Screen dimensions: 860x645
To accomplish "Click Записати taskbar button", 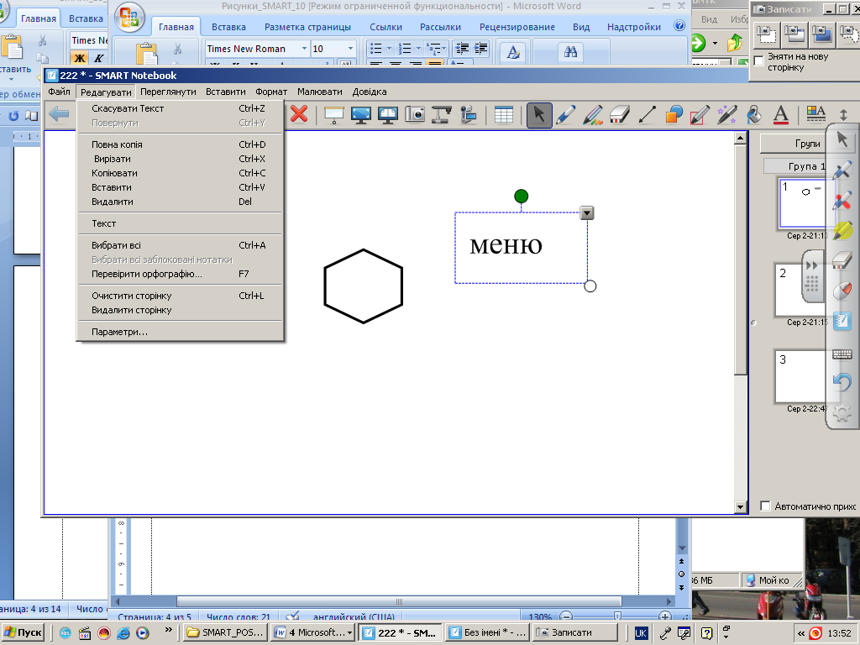I will point(574,632).
